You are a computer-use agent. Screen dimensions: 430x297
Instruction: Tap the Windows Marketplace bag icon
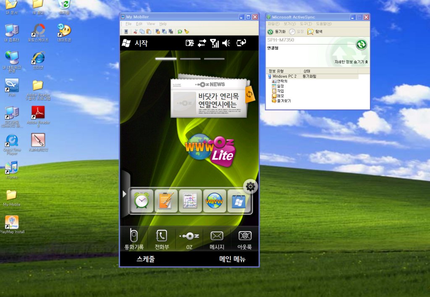point(239,201)
